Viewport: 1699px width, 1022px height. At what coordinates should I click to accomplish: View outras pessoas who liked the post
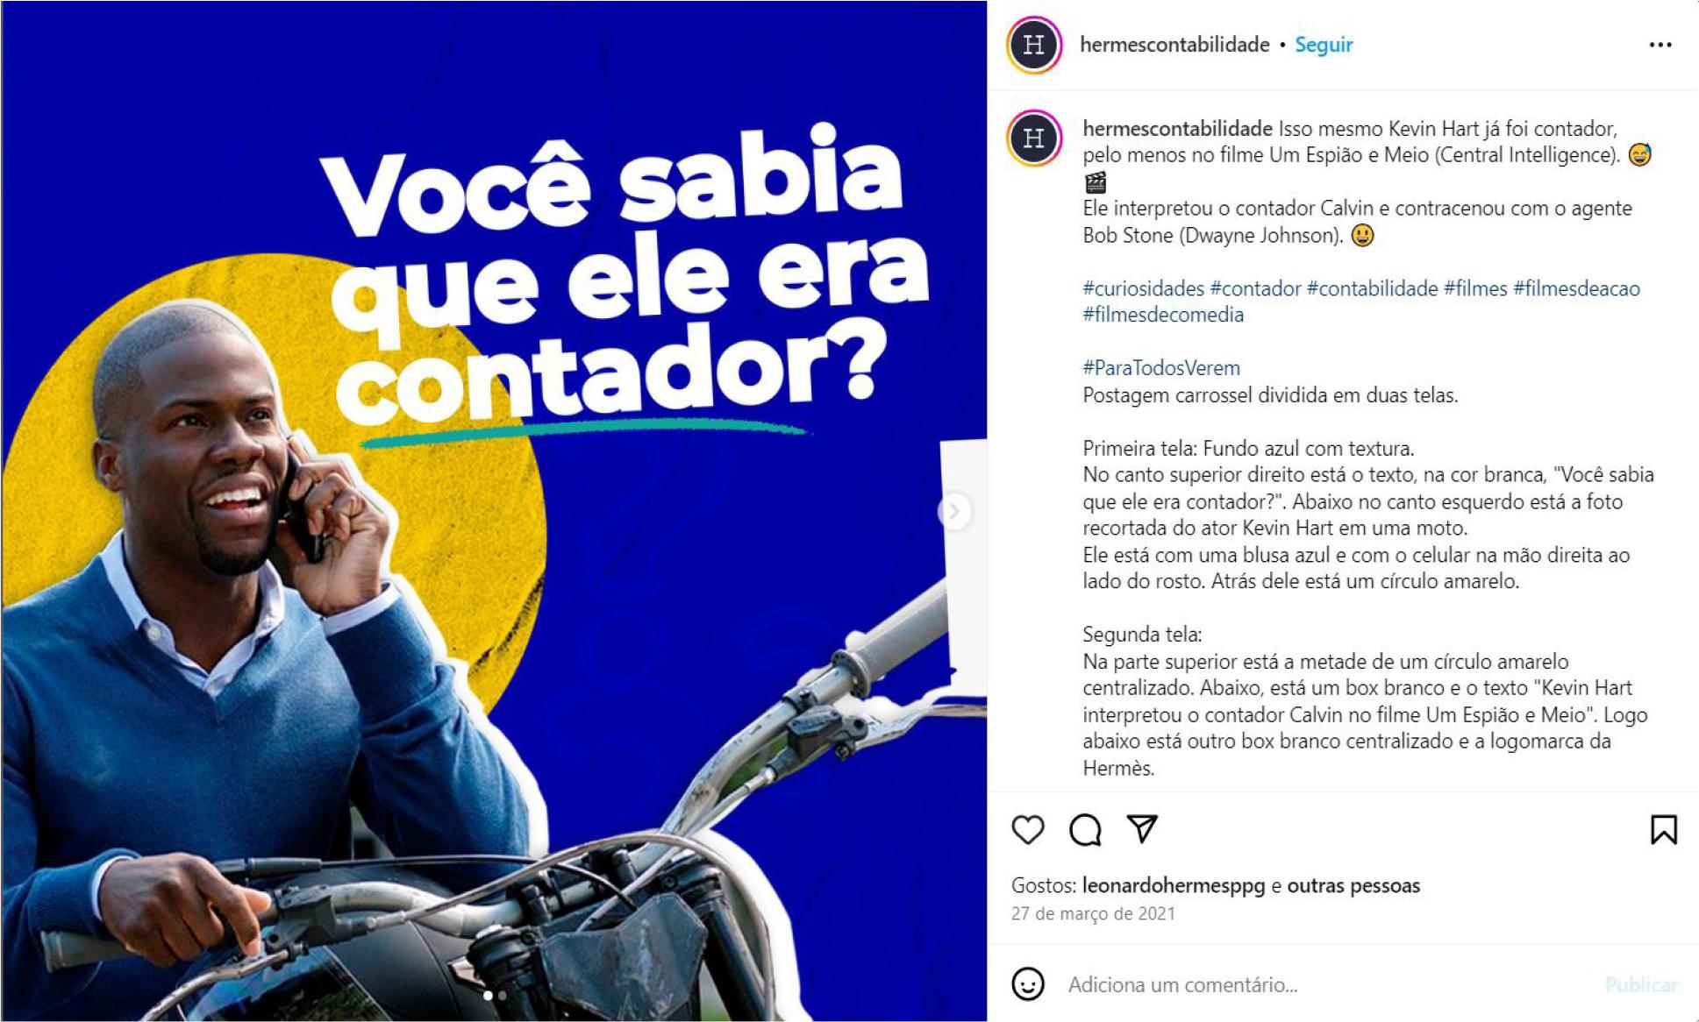pyautogui.click(x=1353, y=886)
